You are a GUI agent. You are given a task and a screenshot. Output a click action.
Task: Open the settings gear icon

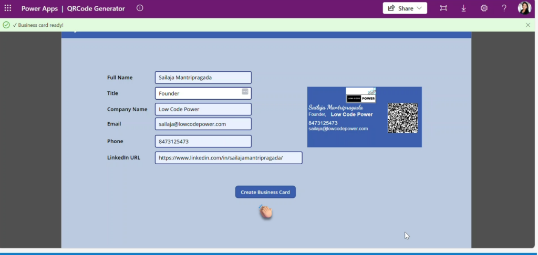(484, 8)
